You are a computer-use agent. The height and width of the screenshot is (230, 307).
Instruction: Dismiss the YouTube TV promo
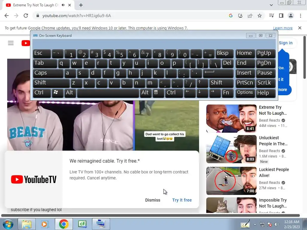(153, 200)
